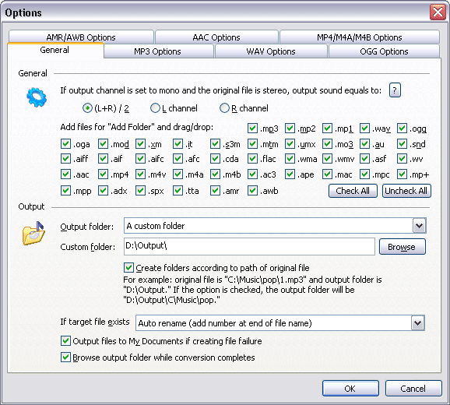
Task: Disable Create folders according to original path
Action: pos(128,267)
